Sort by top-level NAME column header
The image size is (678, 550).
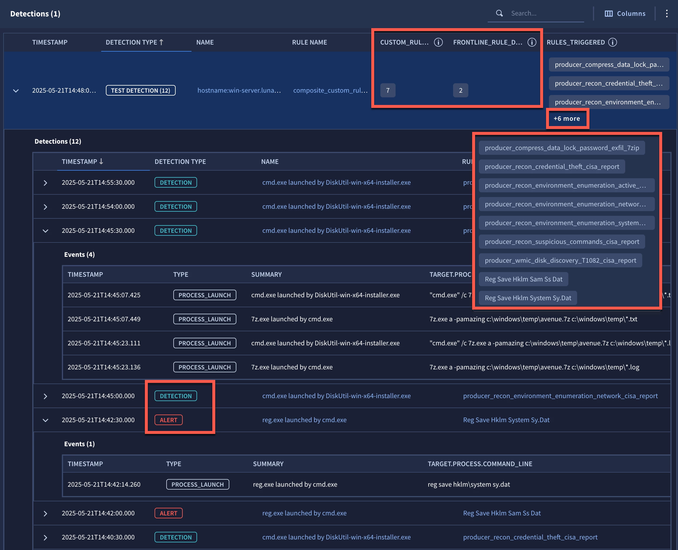[x=205, y=42]
